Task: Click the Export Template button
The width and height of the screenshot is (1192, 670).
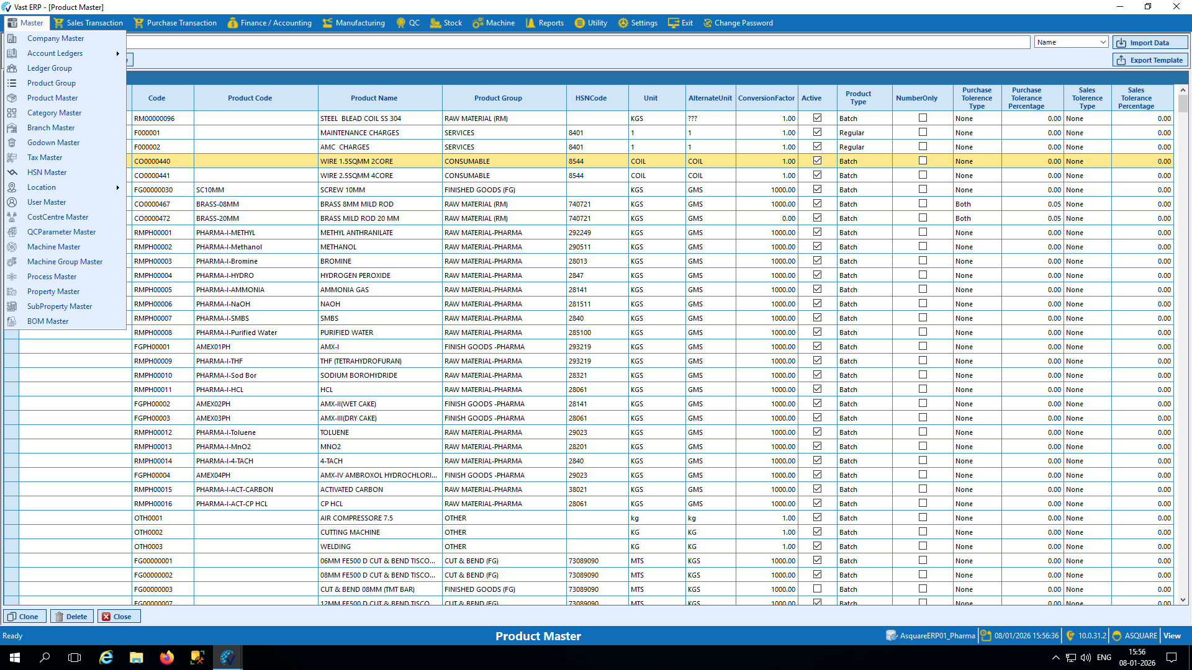Action: pos(1150,60)
